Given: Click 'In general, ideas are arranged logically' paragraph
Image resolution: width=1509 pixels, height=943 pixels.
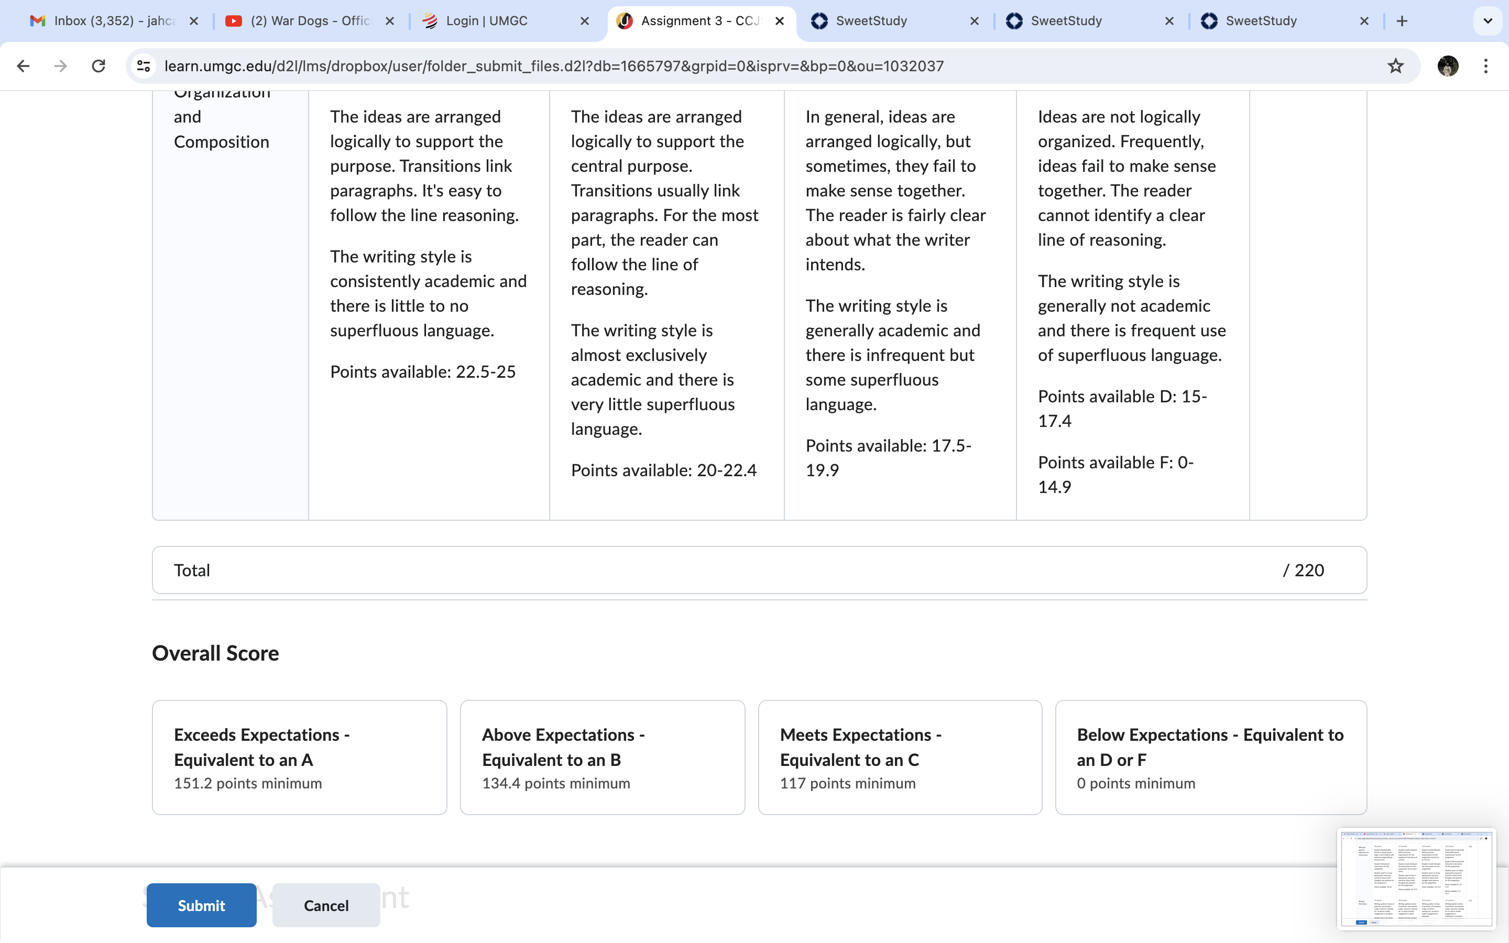Looking at the screenshot, I should [895, 190].
